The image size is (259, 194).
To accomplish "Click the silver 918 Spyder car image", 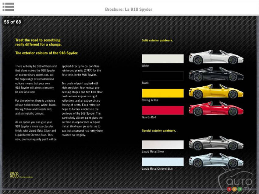I will tap(216, 143).
